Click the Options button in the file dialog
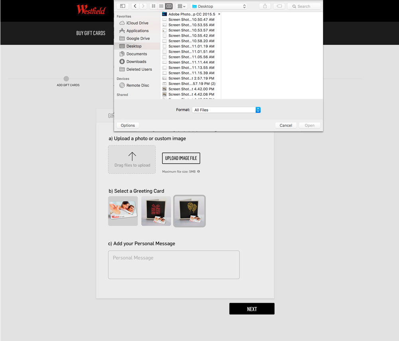Image resolution: width=399 pixels, height=341 pixels. coord(128,125)
